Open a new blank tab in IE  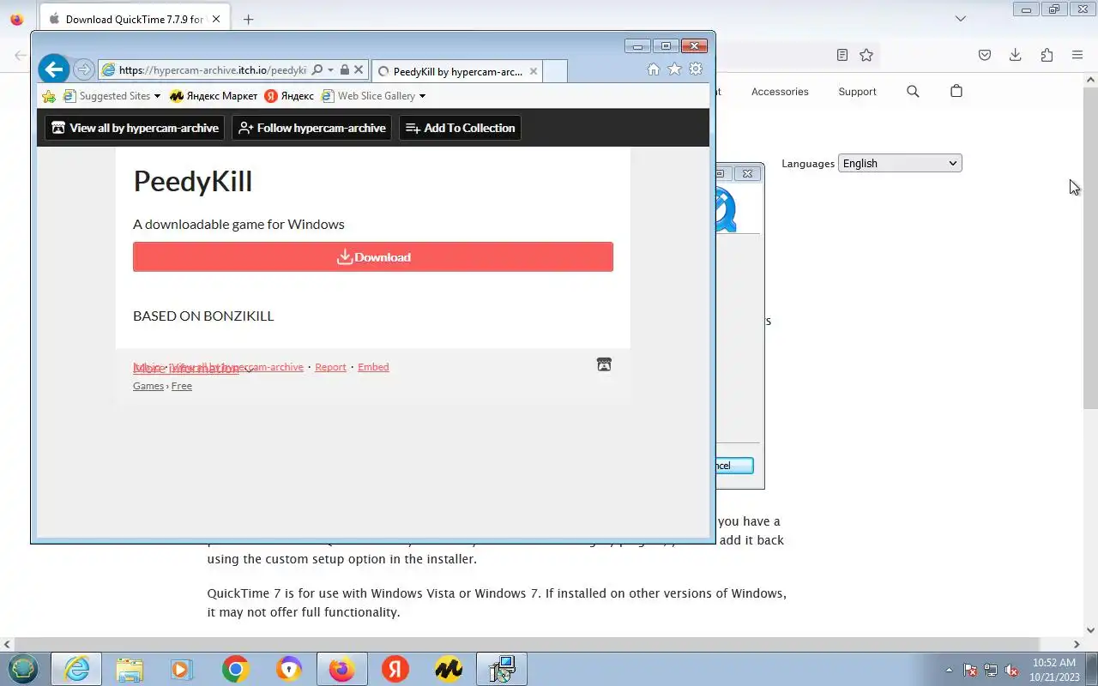(x=555, y=72)
